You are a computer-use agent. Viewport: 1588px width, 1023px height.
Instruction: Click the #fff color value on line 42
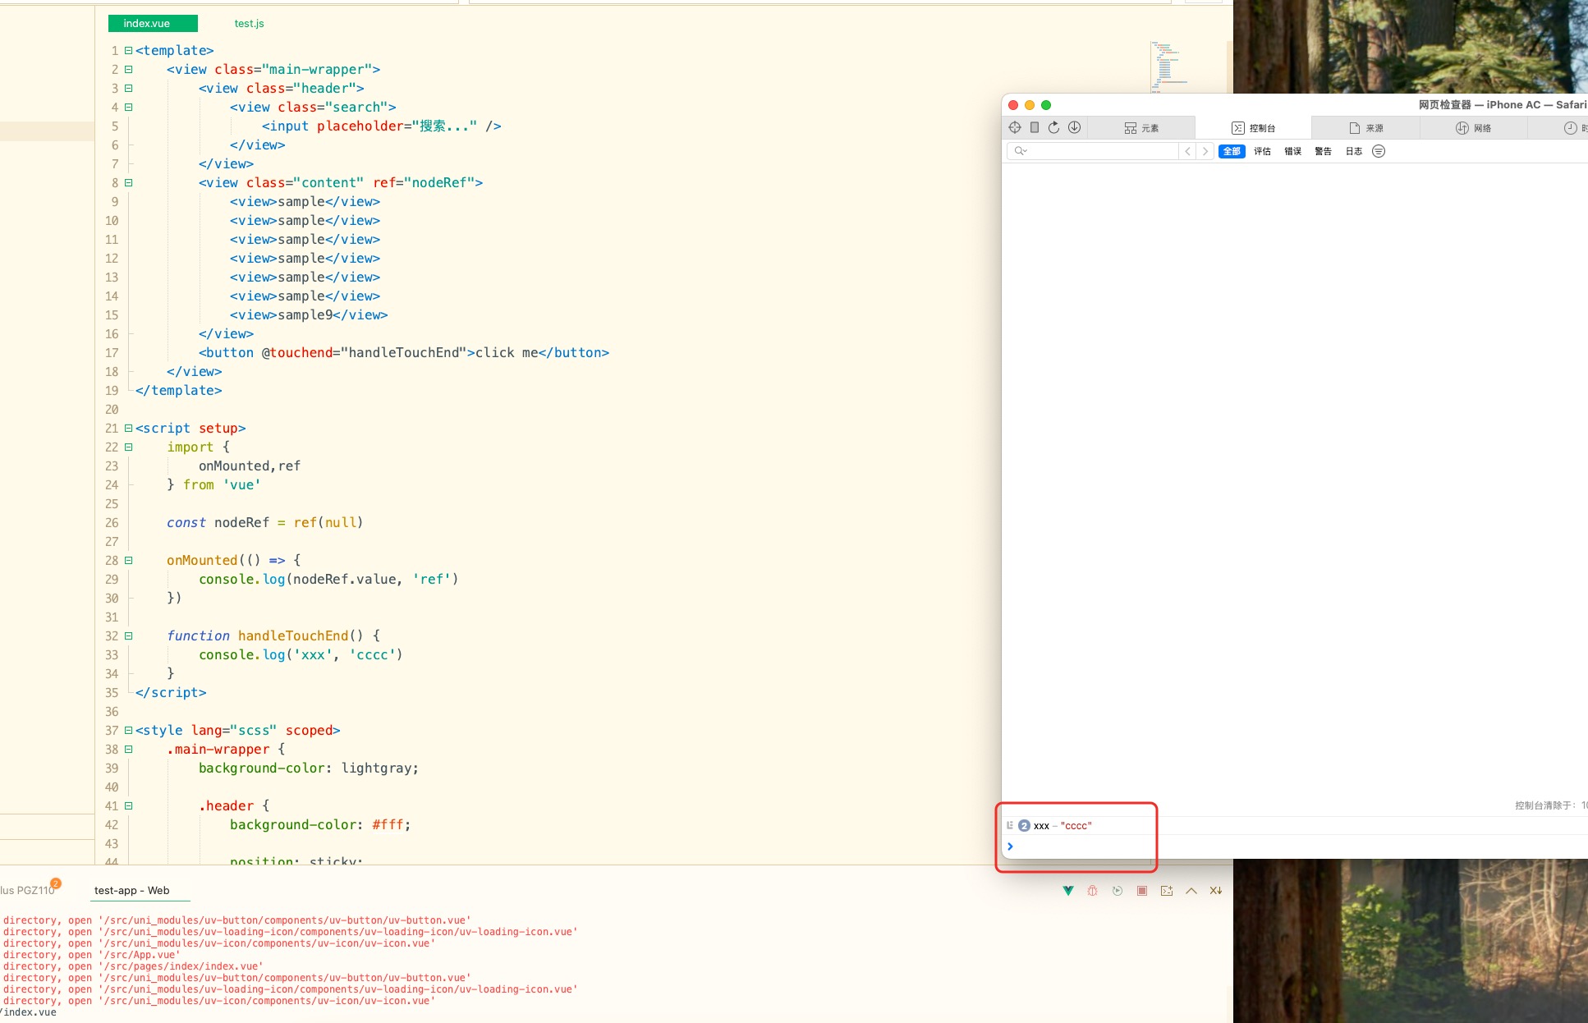click(x=388, y=825)
